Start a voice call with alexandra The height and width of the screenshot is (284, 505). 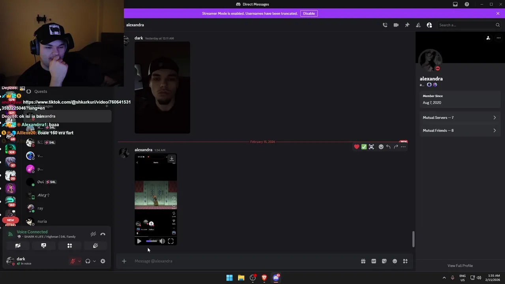click(x=385, y=25)
